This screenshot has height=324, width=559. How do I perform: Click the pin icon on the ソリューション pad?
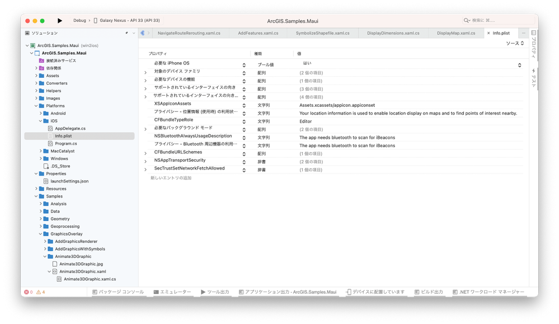tap(126, 32)
